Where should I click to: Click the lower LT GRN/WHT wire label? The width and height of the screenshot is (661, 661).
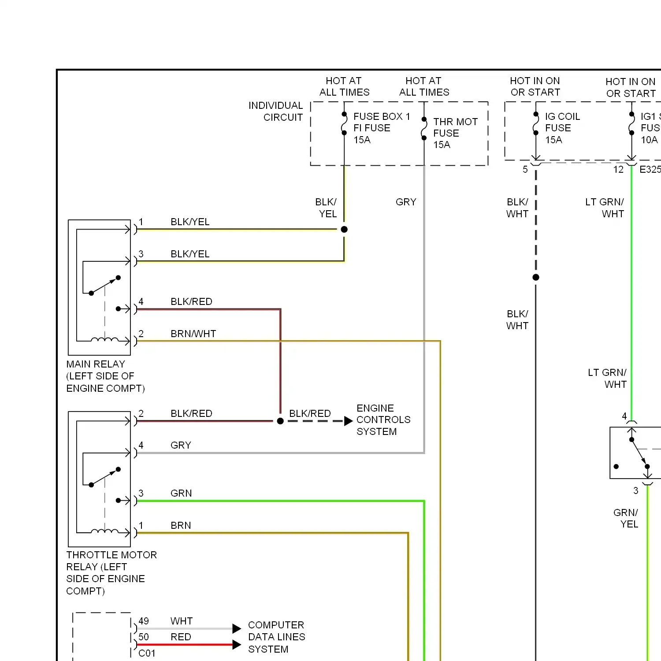[x=607, y=378]
